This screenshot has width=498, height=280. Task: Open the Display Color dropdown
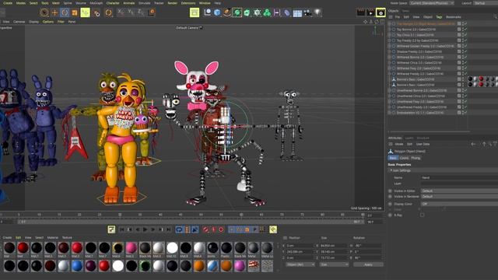point(459,204)
